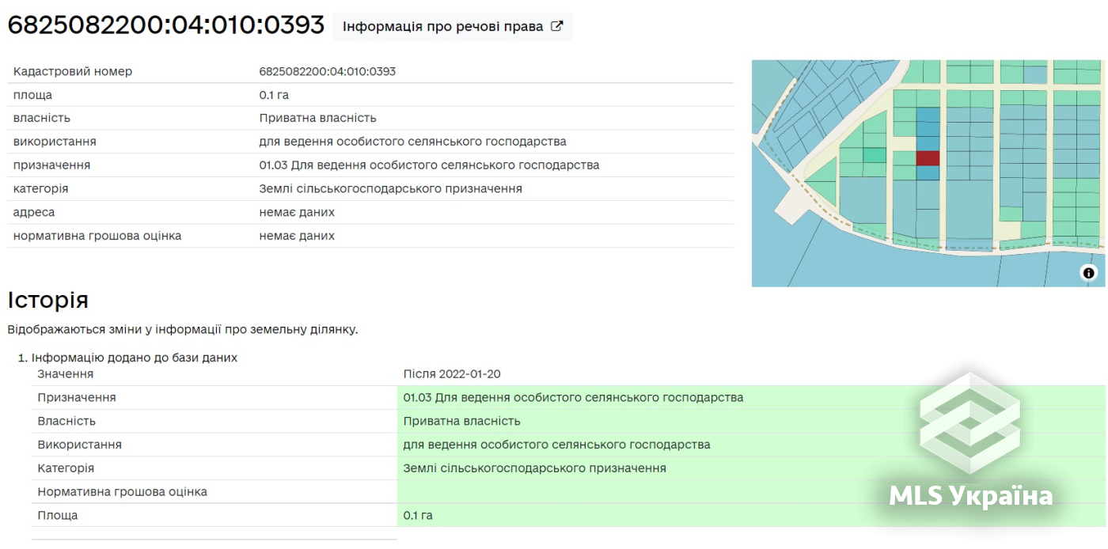1108x549 pixels.
Task: Click the lowercase категорія label in details table
Action: (x=40, y=189)
